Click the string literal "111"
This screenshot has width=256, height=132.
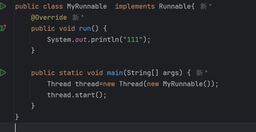[x=133, y=40]
